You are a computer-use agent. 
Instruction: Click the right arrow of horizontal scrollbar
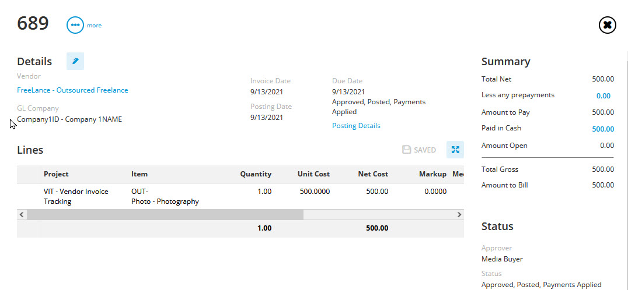(459, 214)
